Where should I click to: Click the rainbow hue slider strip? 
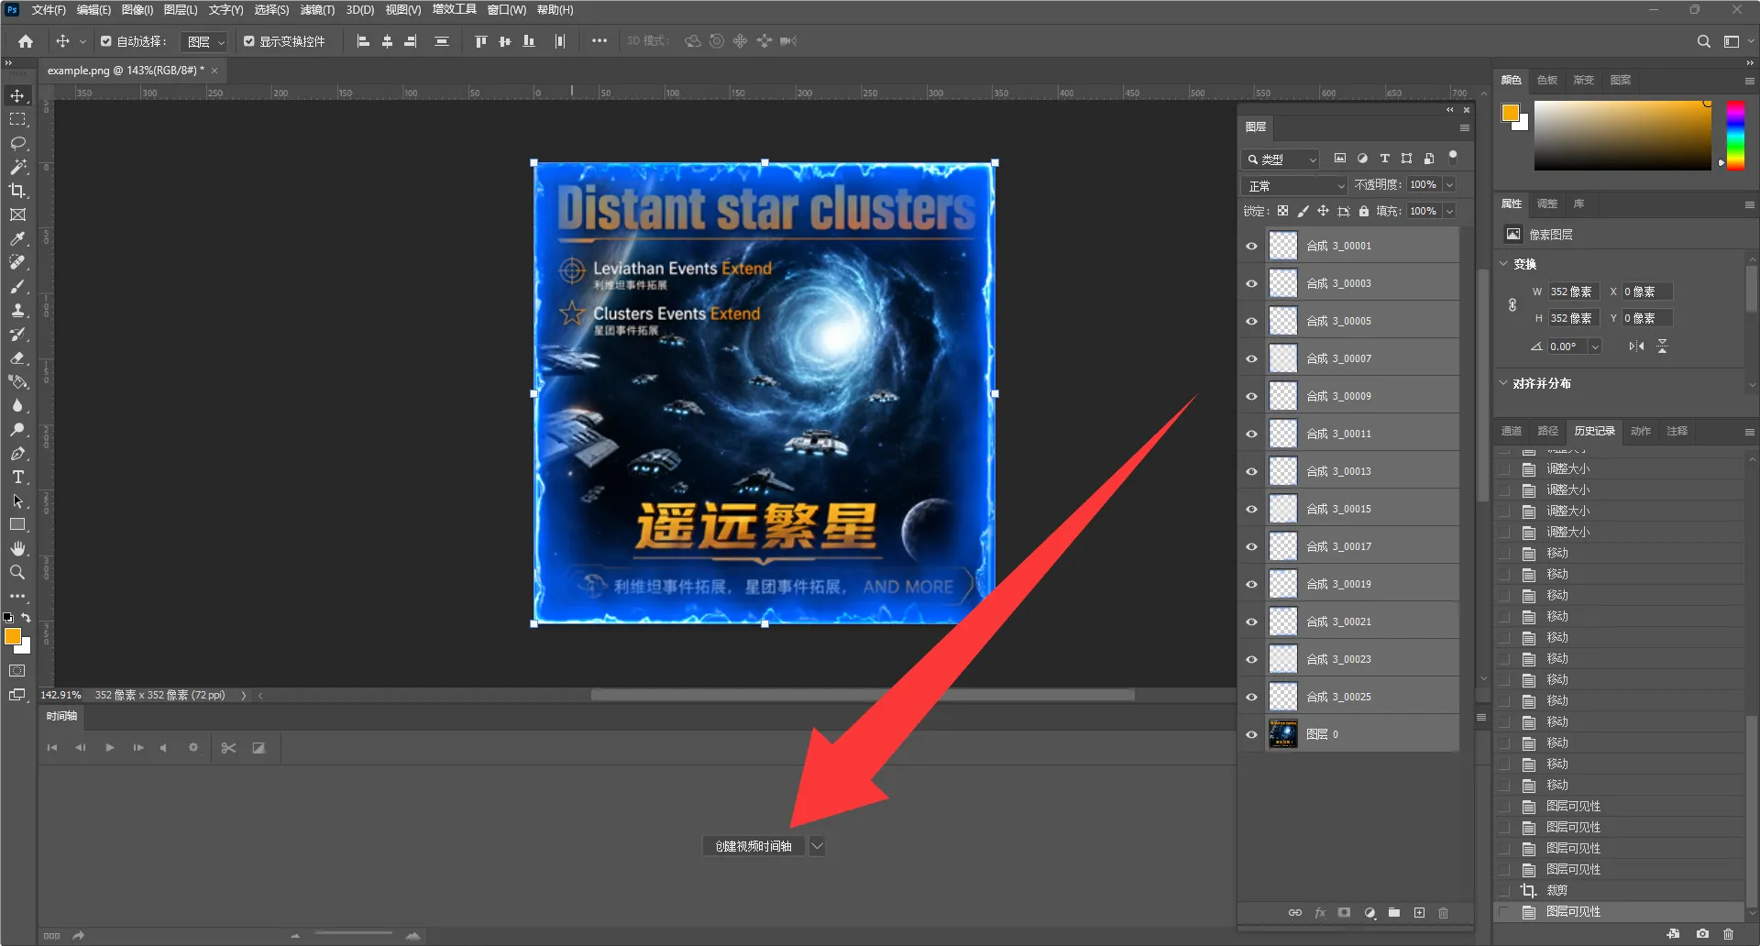(x=1735, y=135)
